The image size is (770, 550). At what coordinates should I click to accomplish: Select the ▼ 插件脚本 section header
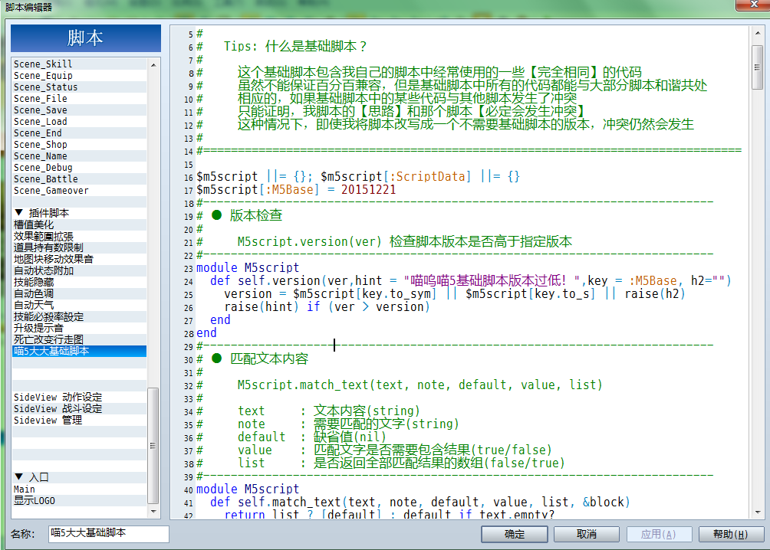click(x=79, y=213)
